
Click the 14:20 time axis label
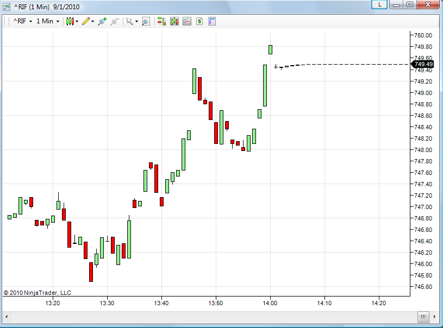click(378, 303)
